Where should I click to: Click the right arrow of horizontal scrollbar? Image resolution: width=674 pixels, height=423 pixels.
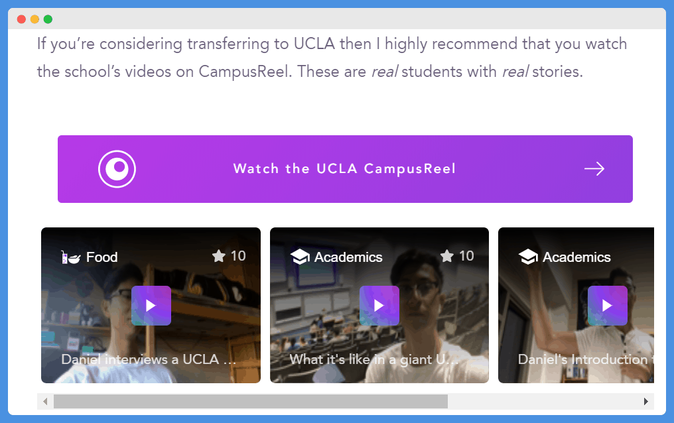click(x=645, y=402)
